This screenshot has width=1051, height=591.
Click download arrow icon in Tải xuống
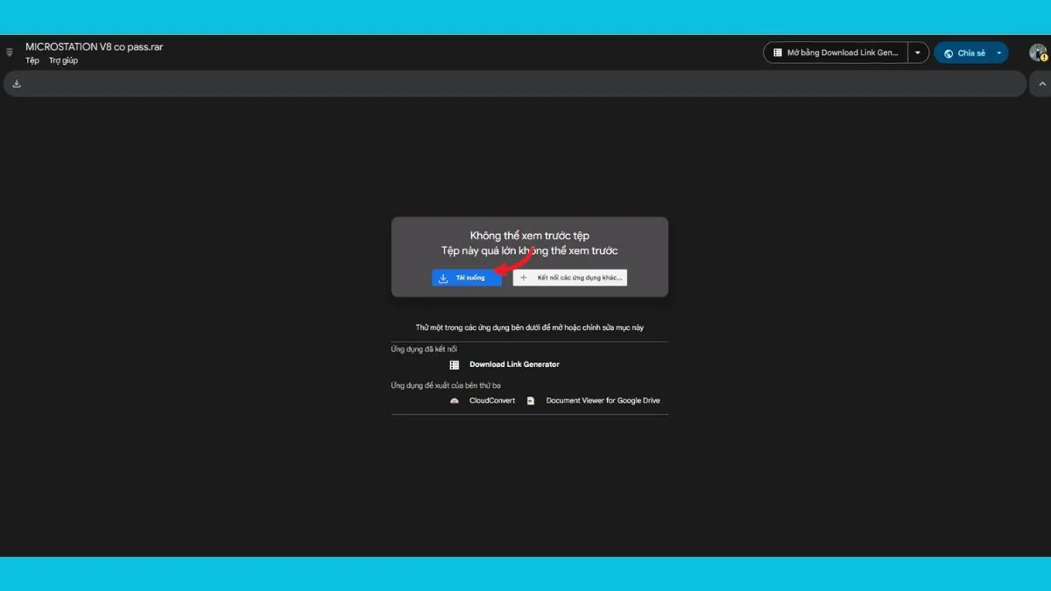[x=443, y=278]
